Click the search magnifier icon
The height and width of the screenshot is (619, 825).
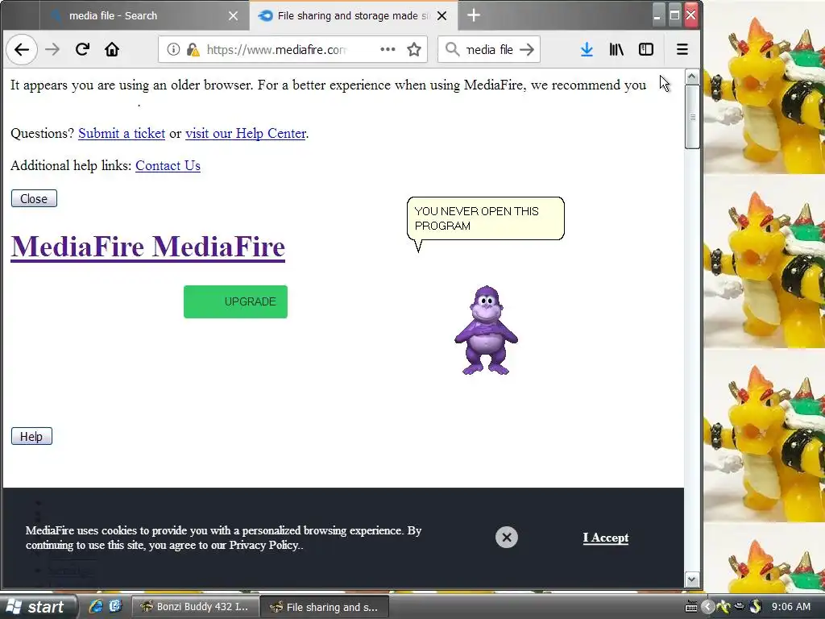[452, 49]
